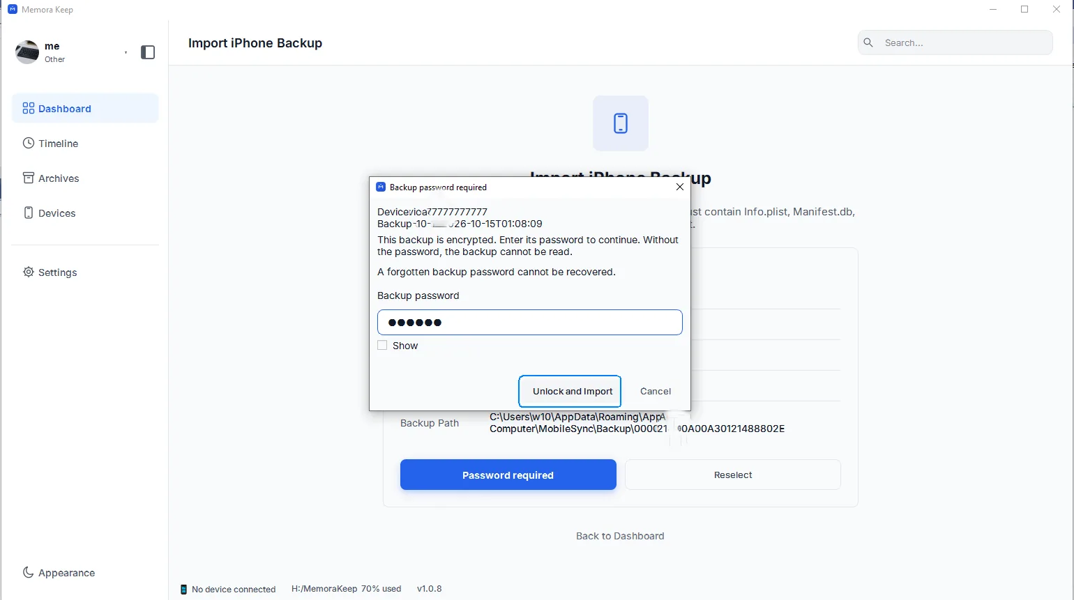Click the Dashboard grid icon
1074x600 pixels.
(x=29, y=108)
